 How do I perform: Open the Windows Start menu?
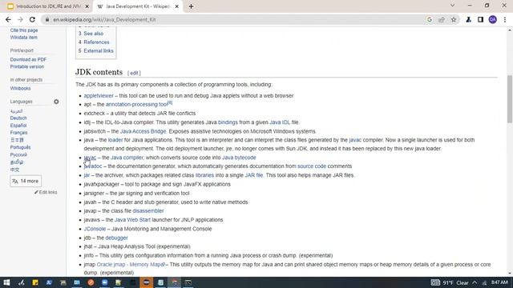pos(6,282)
